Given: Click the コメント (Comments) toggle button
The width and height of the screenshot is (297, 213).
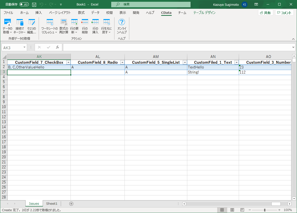Looking at the screenshot, I should [x=284, y=13].
